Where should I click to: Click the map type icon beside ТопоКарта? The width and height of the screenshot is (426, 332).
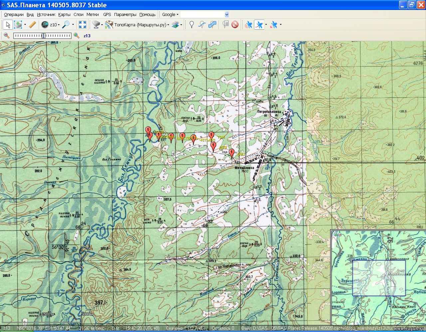pos(109,25)
